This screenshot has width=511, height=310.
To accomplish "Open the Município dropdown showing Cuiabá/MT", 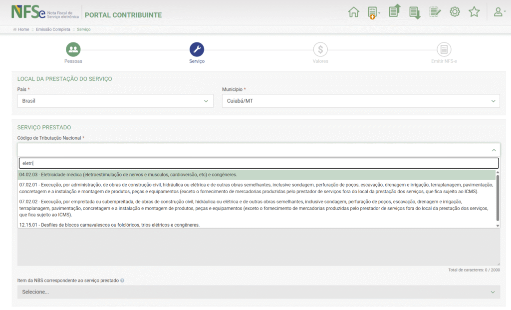I will click(x=360, y=101).
